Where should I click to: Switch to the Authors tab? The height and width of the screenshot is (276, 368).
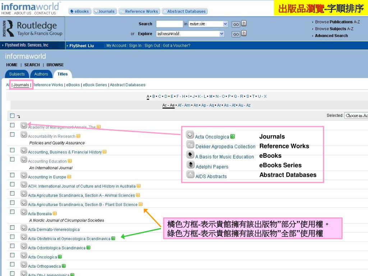point(41,74)
